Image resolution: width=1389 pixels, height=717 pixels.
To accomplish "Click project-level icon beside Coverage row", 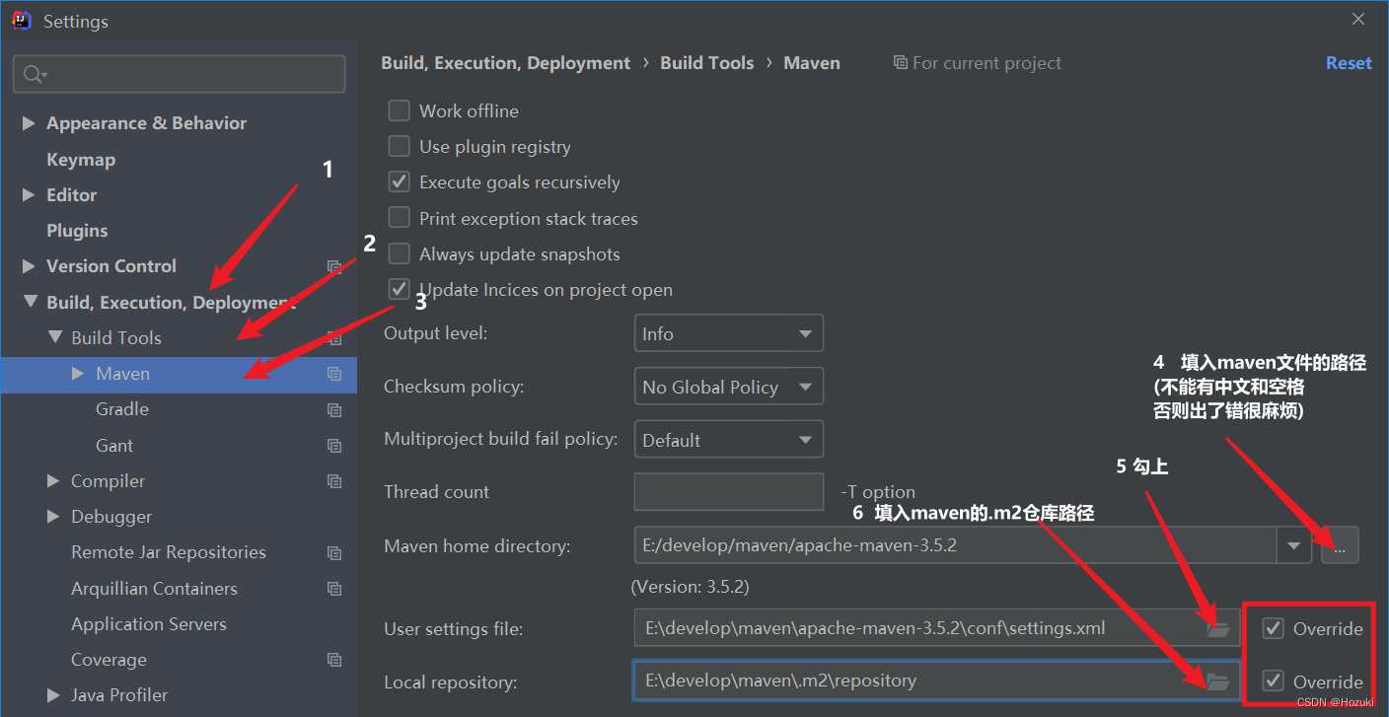I will click(334, 660).
